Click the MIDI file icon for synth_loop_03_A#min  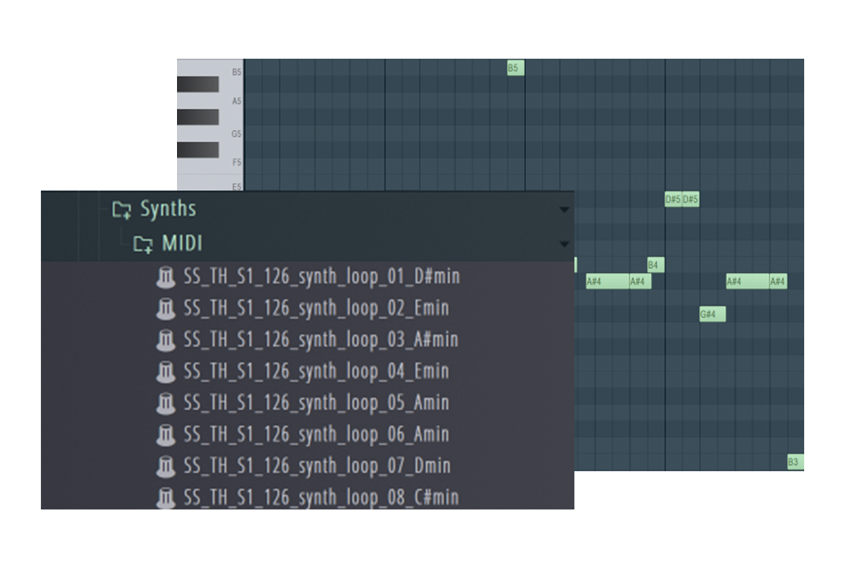pyautogui.click(x=166, y=340)
